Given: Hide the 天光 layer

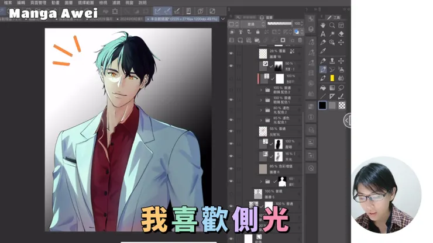Looking at the screenshot, I should click(x=231, y=156).
